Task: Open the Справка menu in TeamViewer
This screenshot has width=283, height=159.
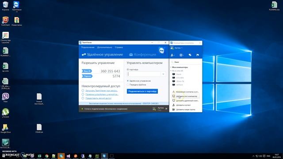Action: point(119,47)
